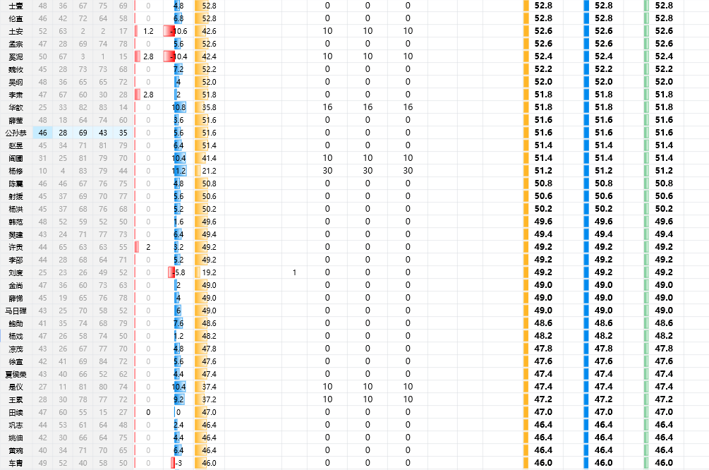This screenshot has height=470, width=709.
Task: Click the -3 red bar cell
Action: point(177,463)
